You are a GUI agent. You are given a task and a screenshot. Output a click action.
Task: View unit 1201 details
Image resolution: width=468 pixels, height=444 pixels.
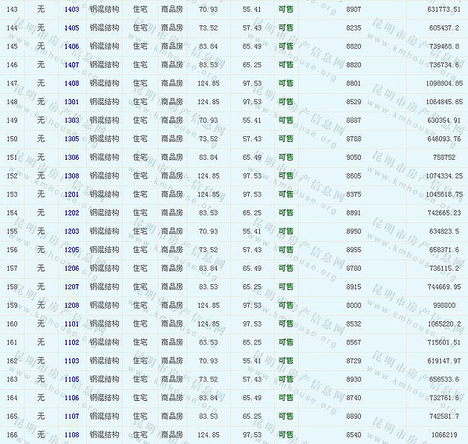tap(72, 195)
